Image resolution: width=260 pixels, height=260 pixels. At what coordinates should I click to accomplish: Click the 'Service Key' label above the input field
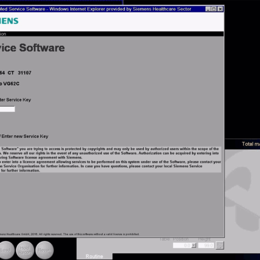click(x=19, y=100)
